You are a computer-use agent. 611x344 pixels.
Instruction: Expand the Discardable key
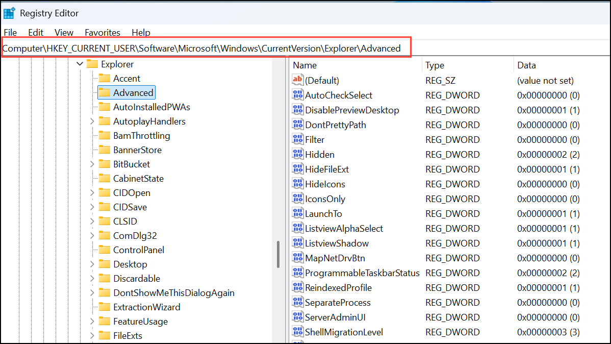coord(92,279)
